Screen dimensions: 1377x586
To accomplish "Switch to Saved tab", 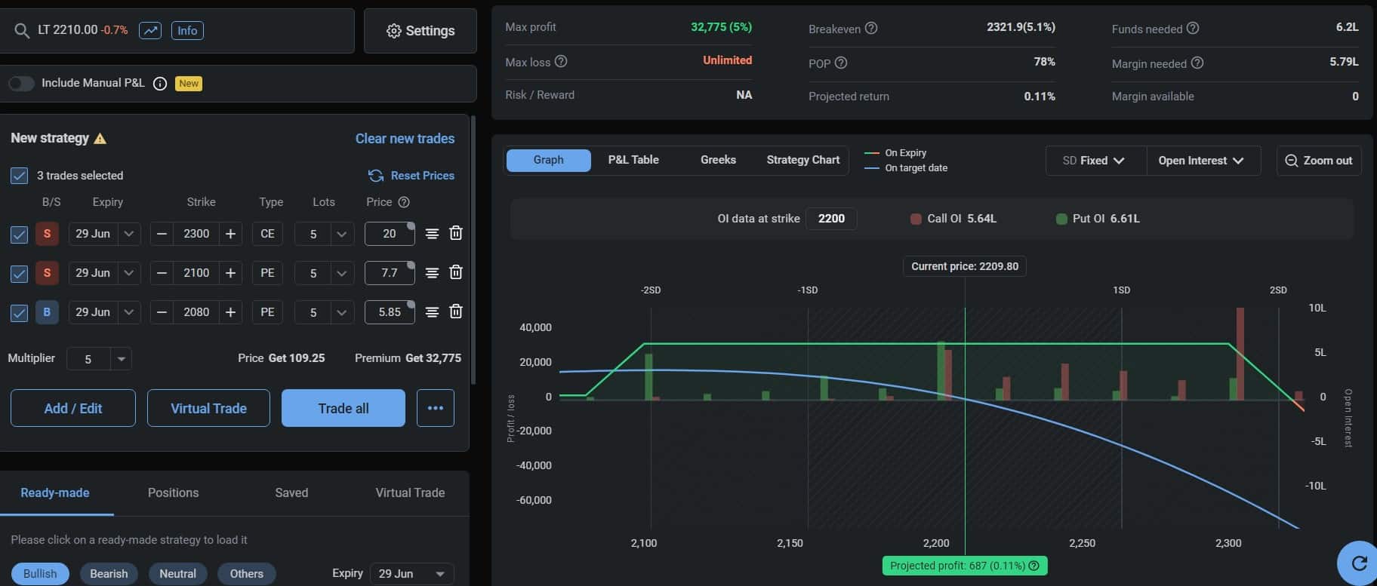I will [x=291, y=492].
